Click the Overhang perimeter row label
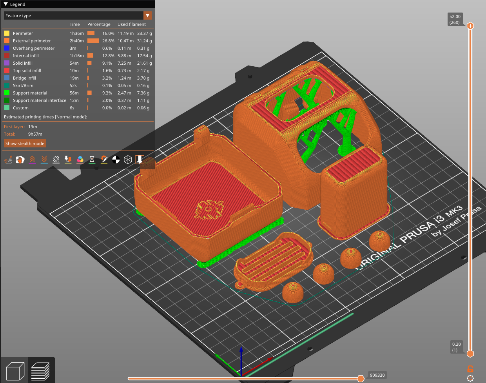The image size is (486, 383). click(x=33, y=48)
